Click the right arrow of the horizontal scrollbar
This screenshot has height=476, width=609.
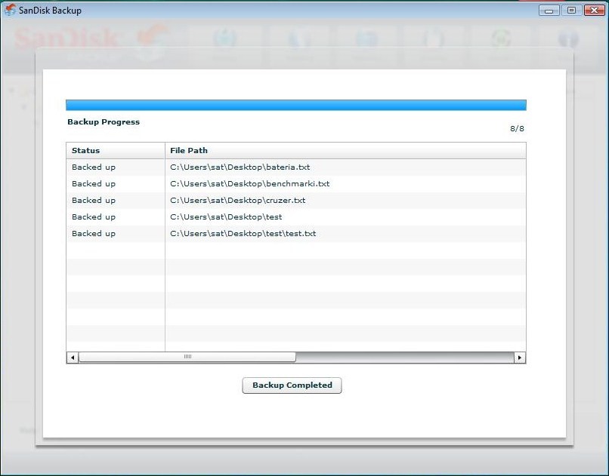520,358
